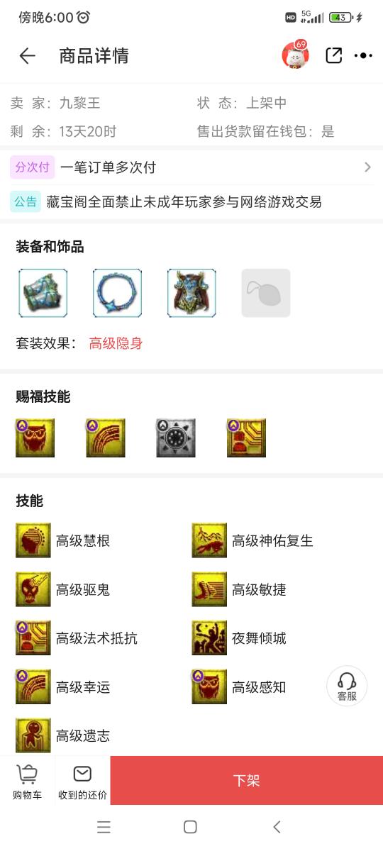
Task: Select the bracer equipment icon
Action: coord(43,293)
